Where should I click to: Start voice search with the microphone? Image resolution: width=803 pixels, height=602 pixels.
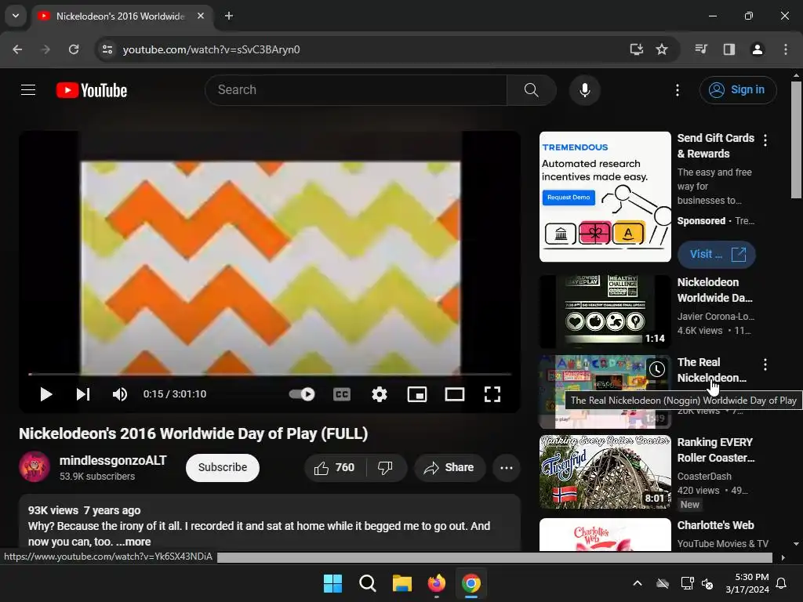pos(584,90)
